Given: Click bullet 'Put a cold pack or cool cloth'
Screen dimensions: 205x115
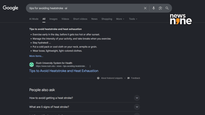Looking at the screenshot, I should pyautogui.click(x=65, y=47).
